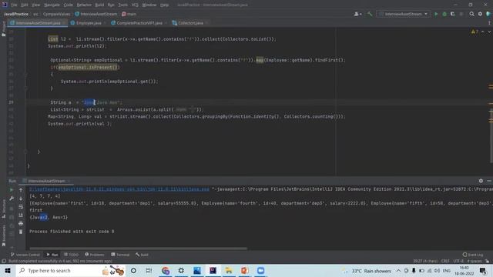The width and height of the screenshot is (493, 277).
Task: Open the Navigate menu
Action: 52,5
